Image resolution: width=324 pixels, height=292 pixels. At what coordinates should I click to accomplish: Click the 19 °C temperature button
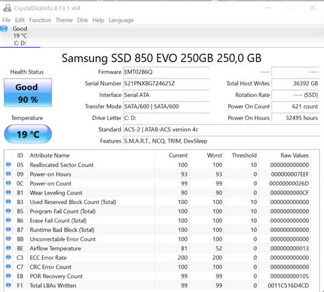coord(28,134)
